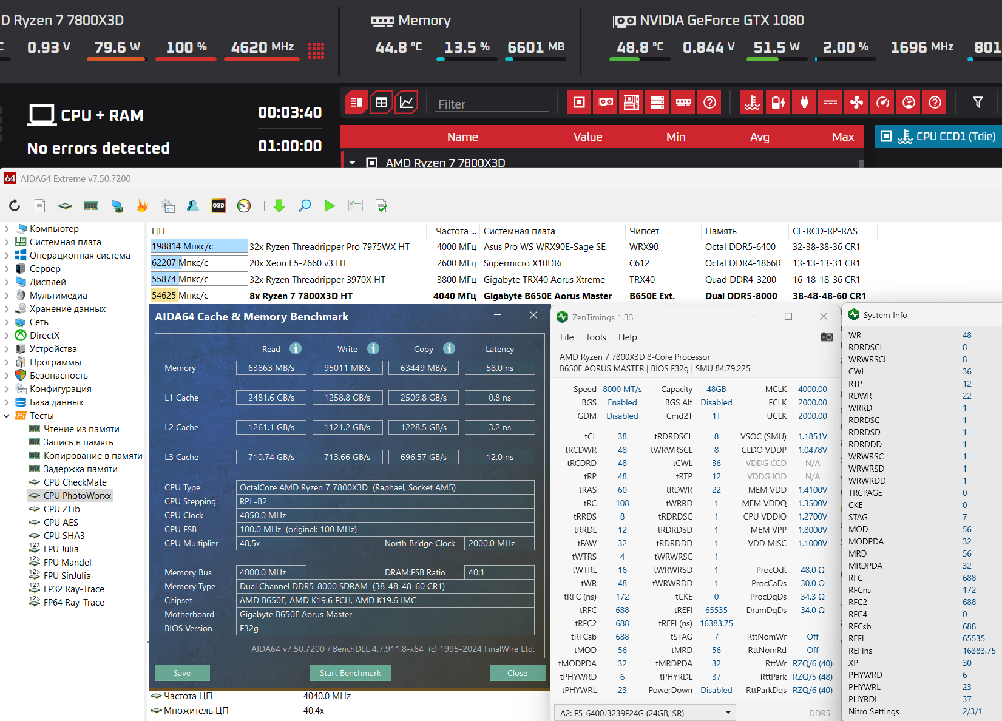This screenshot has width=1002, height=721.
Task: Click the Close button in benchmark window
Action: (x=517, y=673)
